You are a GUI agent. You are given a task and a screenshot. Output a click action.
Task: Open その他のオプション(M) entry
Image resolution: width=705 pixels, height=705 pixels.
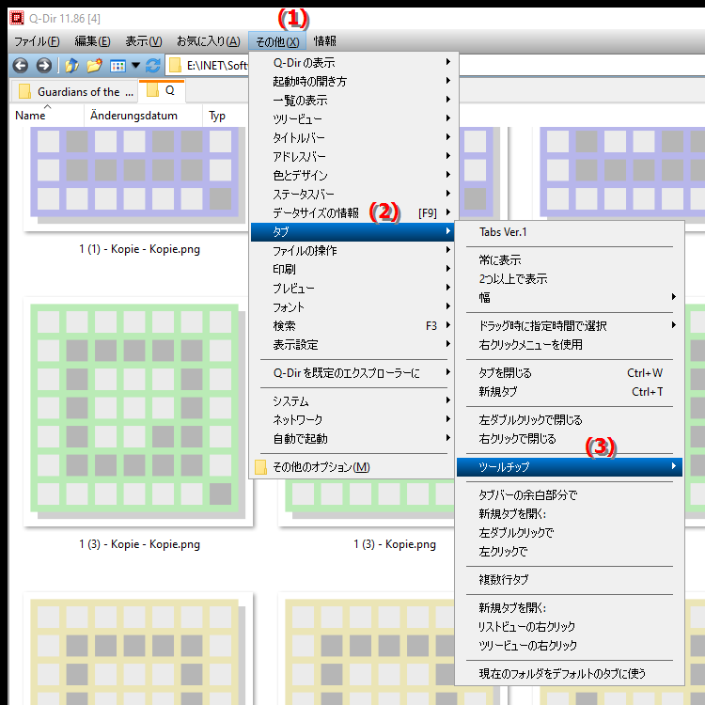tap(353, 467)
